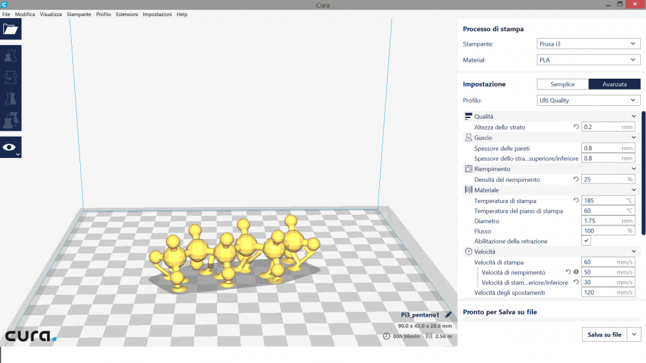Reset Altezza dello strato with revert arrow

tap(576, 127)
